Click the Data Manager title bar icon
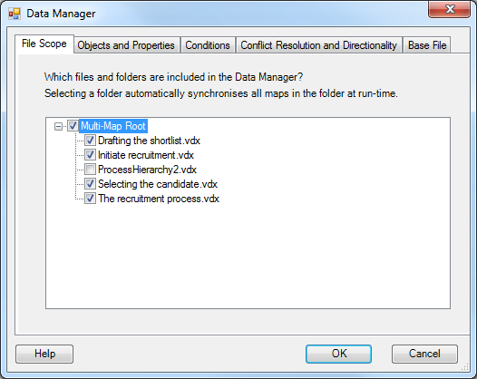Screen dimensions: 477x379 tap(15, 14)
